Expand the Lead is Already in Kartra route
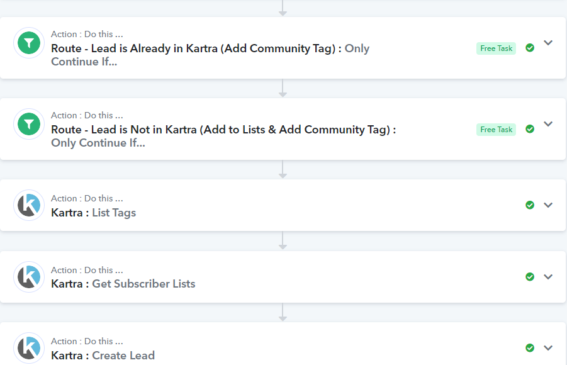Screen dimensions: 567x365 click(548, 43)
